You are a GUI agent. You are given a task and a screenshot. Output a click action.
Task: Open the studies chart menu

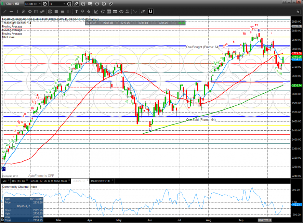83,4
